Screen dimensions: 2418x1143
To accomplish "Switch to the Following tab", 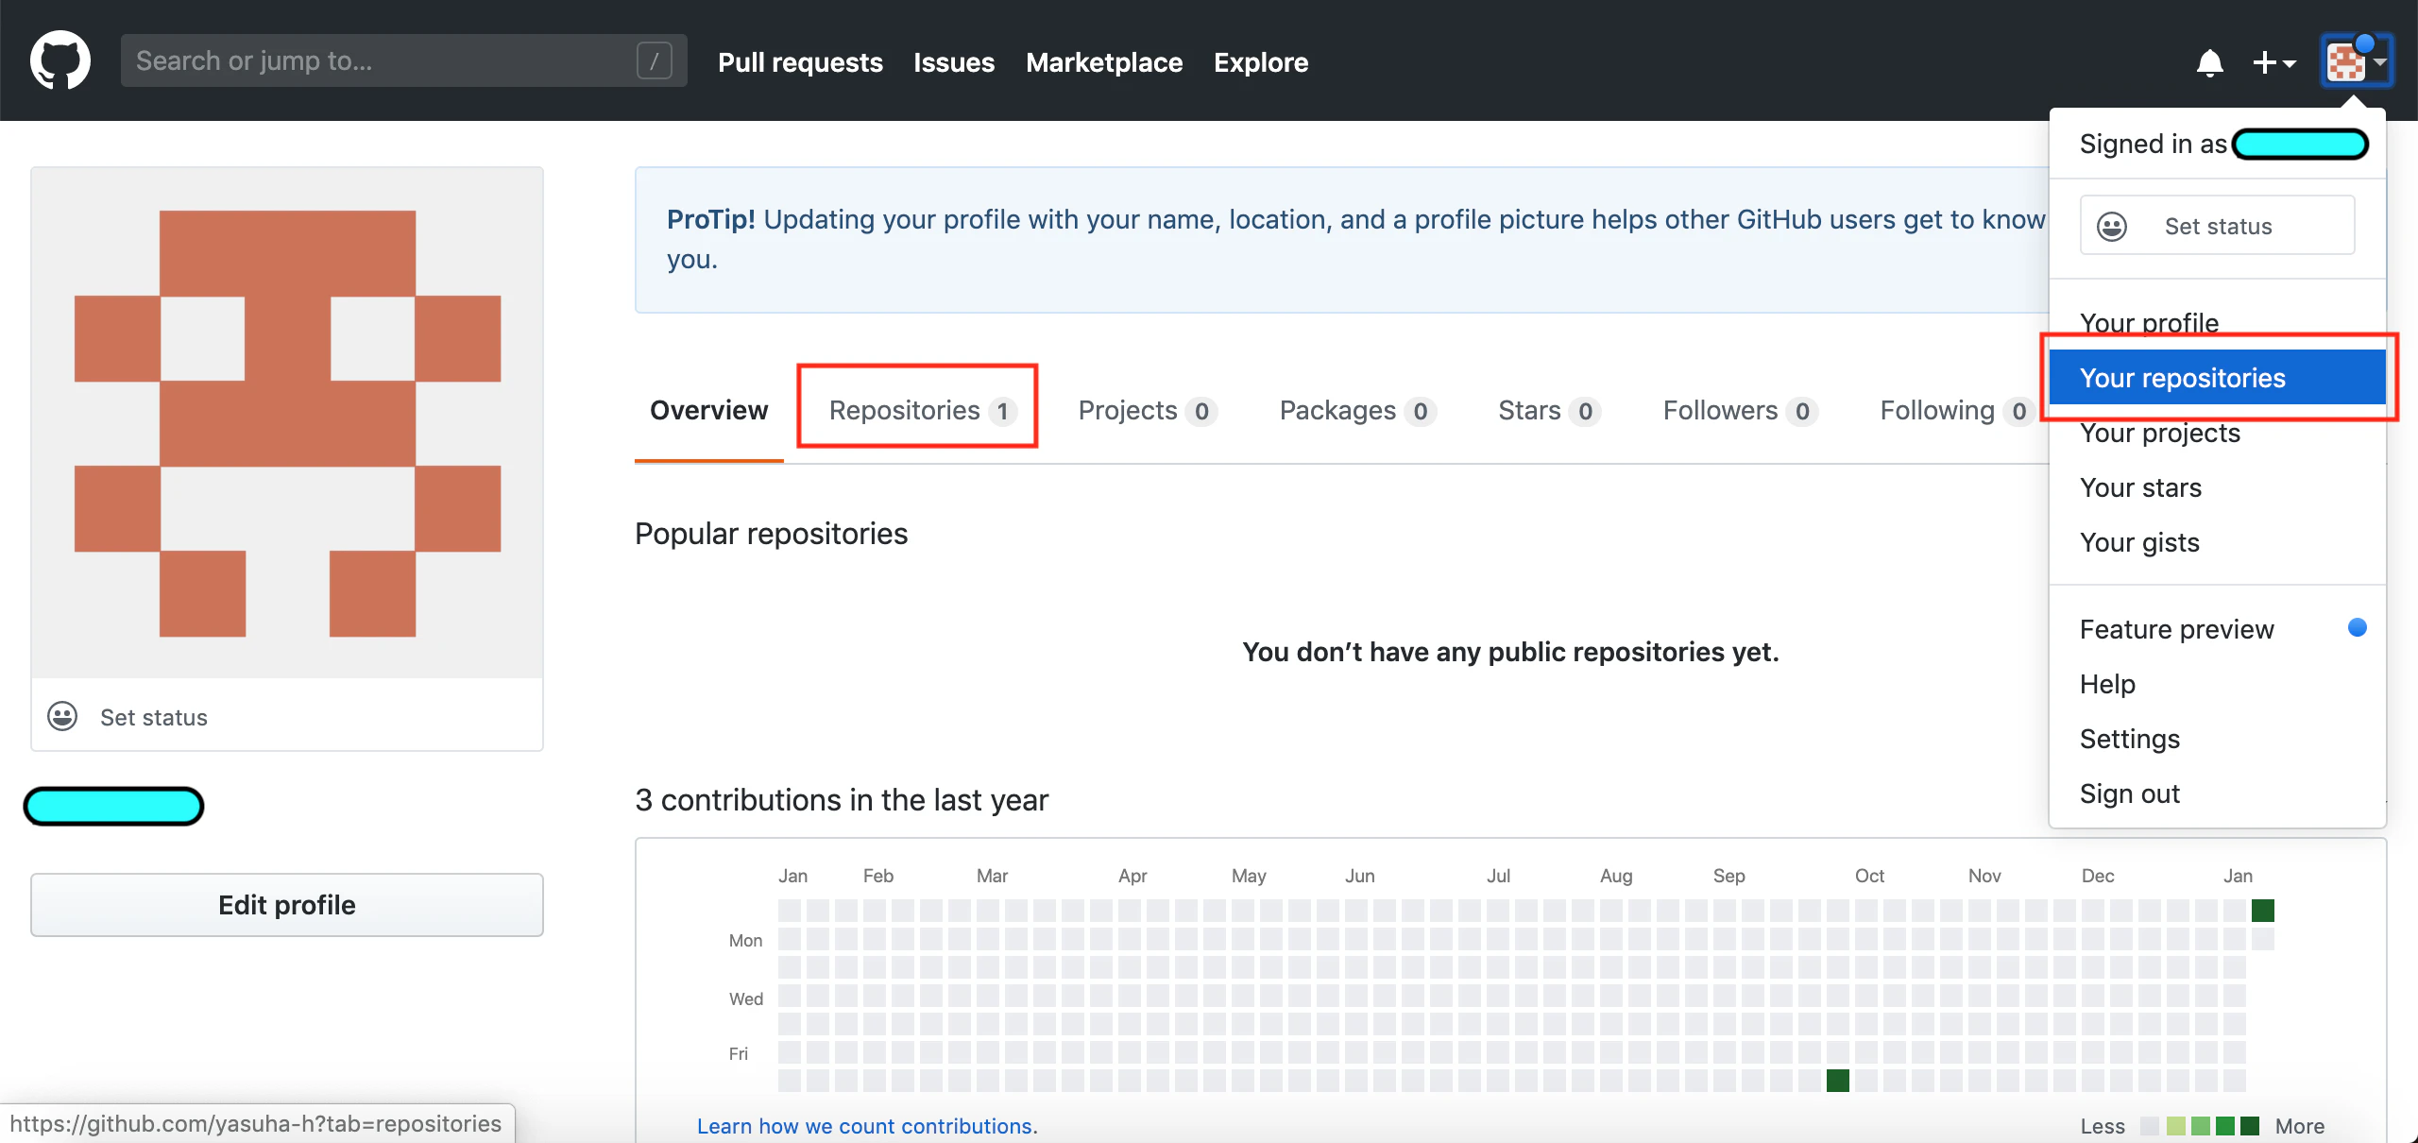I will coord(1957,411).
